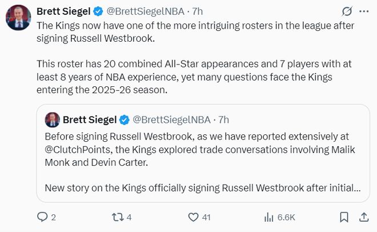
Task: Click Brett Siegel name in quoted tweet
Action: [89, 119]
